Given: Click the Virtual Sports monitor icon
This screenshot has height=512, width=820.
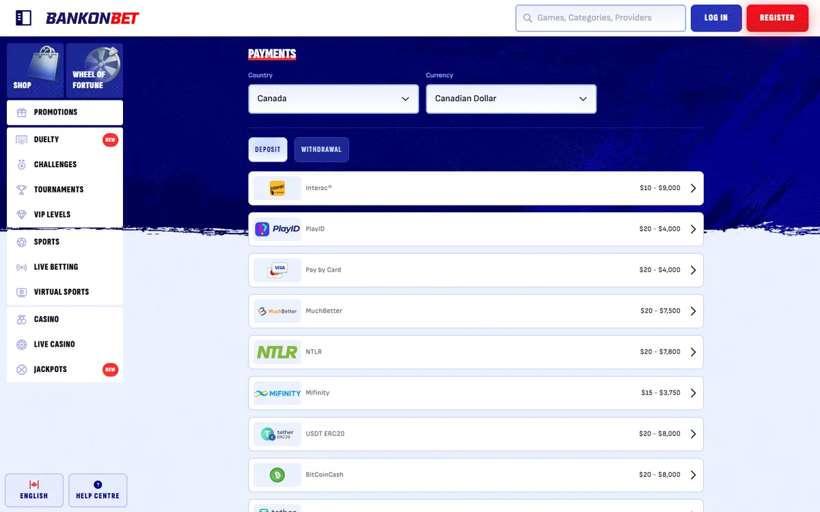Looking at the screenshot, I should point(21,292).
